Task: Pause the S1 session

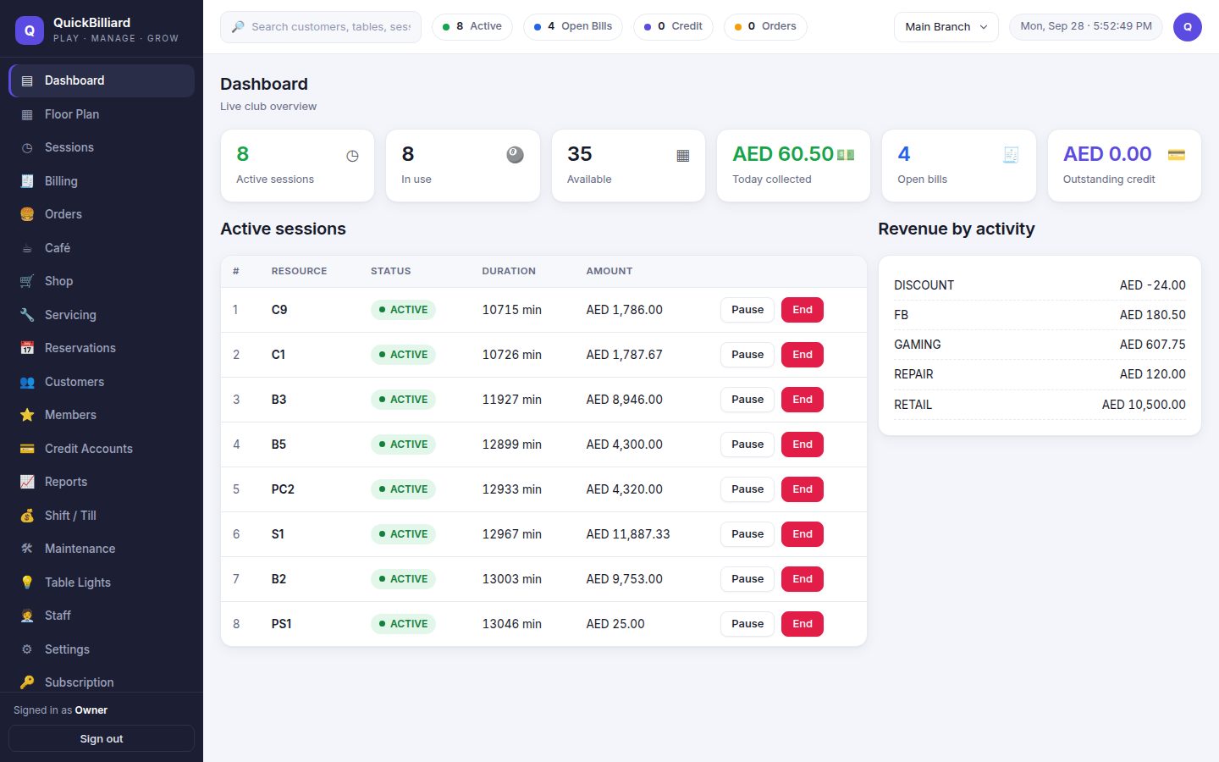Action: click(x=747, y=534)
